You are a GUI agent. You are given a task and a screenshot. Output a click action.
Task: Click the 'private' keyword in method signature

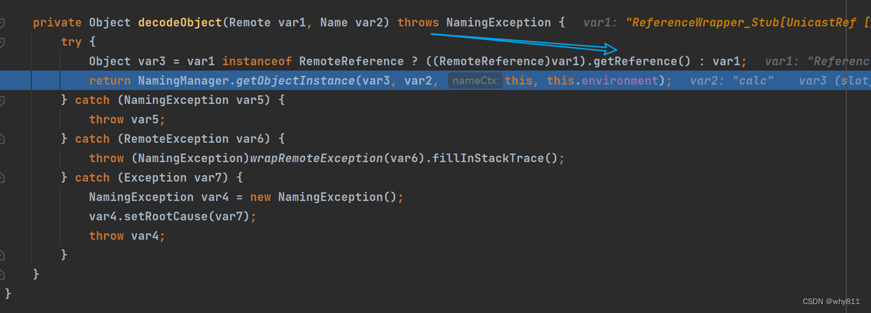(x=57, y=22)
